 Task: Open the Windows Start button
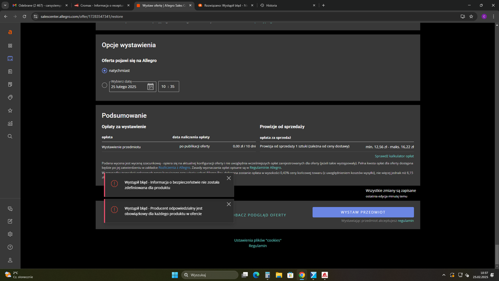175,275
